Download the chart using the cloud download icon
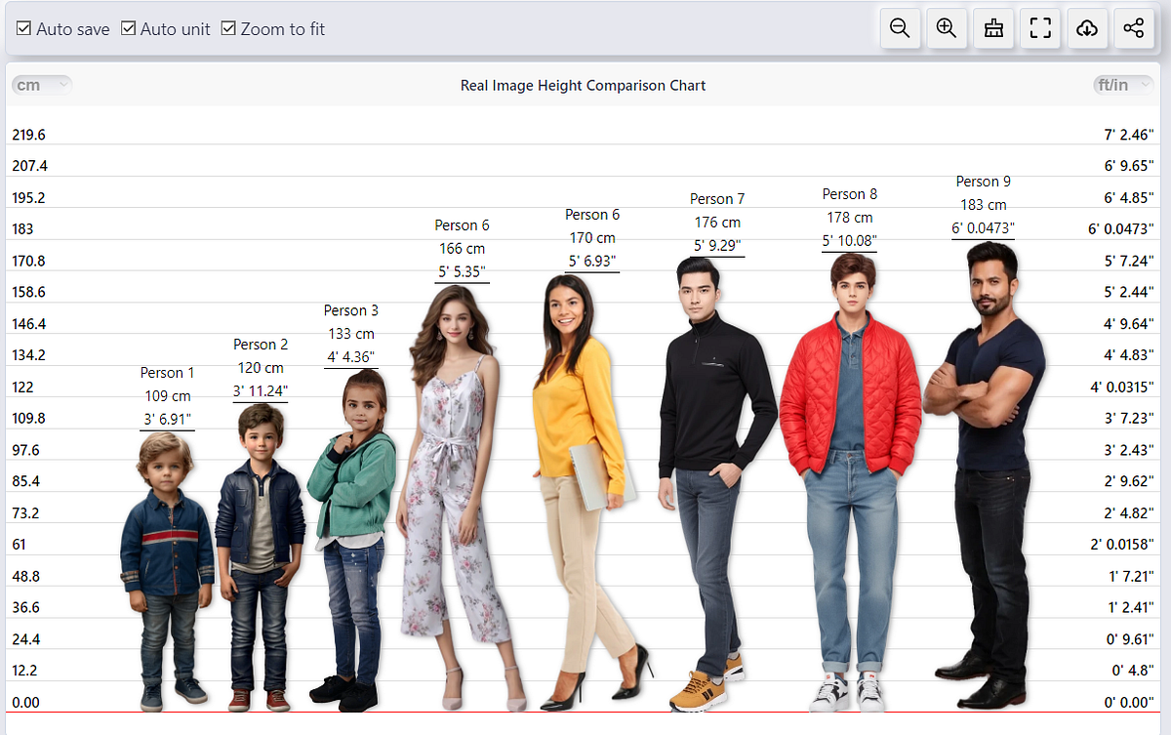Screen dimensions: 1171x735 coord(1086,28)
